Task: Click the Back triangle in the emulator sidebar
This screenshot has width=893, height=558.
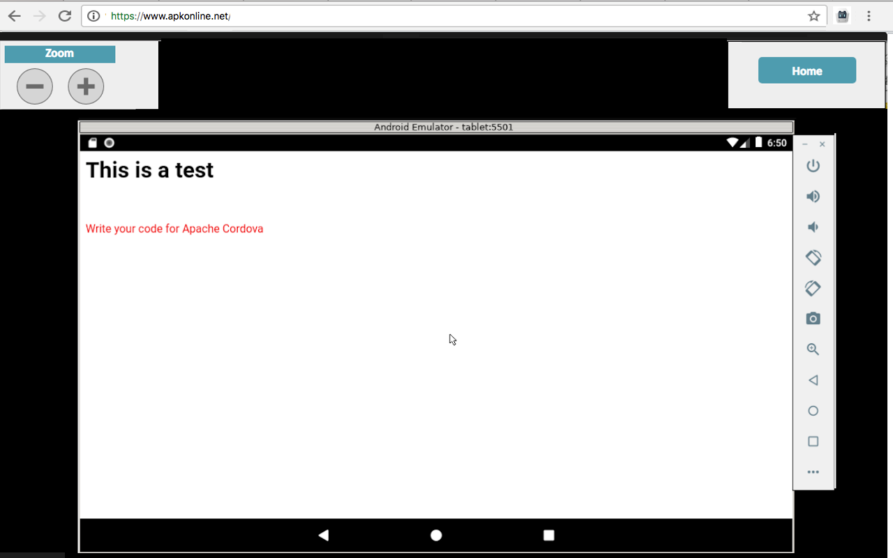Action: [x=813, y=380]
